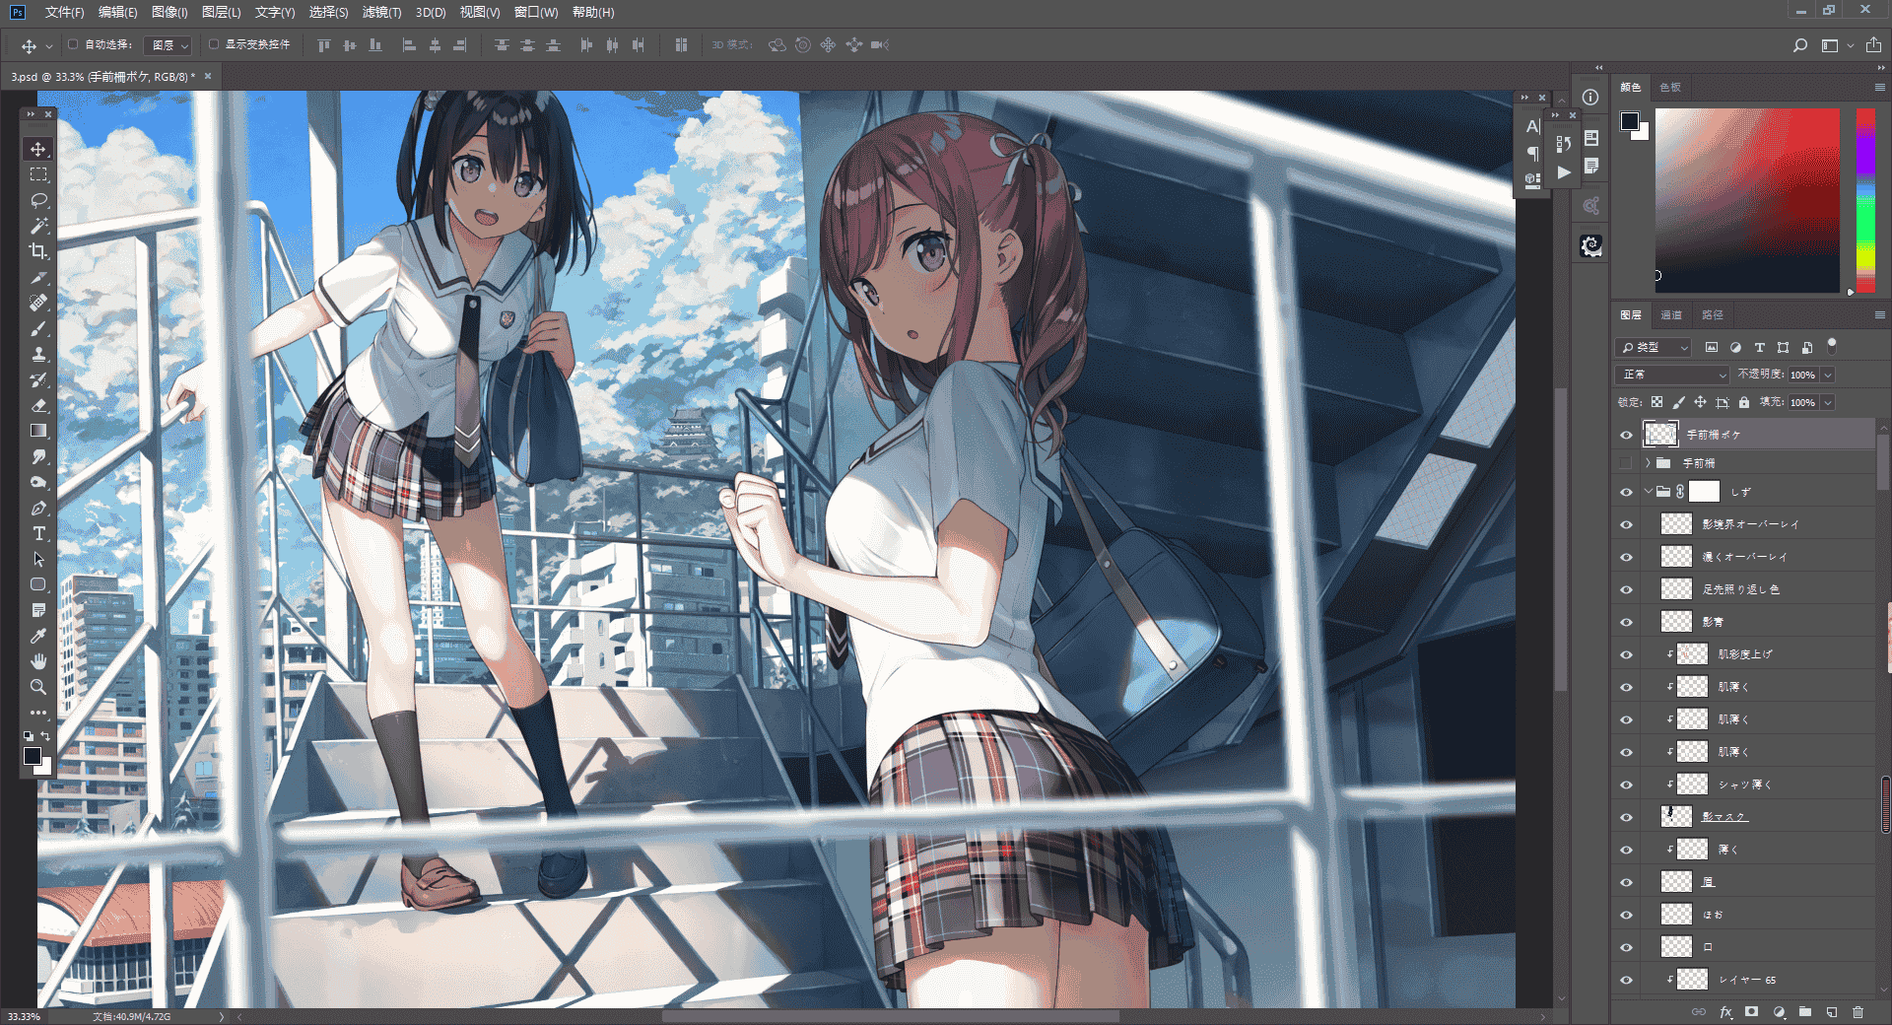Select the Zoom tool
Viewport: 1892px width, 1025px height.
pyautogui.click(x=38, y=687)
